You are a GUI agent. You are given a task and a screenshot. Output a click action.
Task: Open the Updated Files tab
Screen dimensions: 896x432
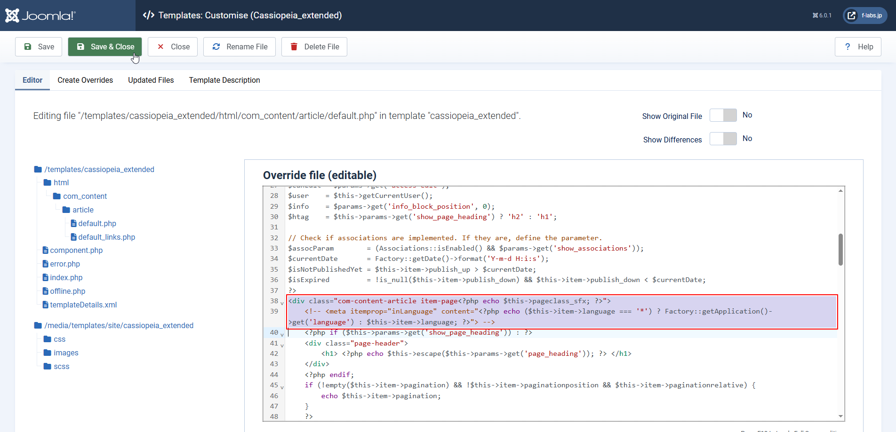[x=151, y=80]
